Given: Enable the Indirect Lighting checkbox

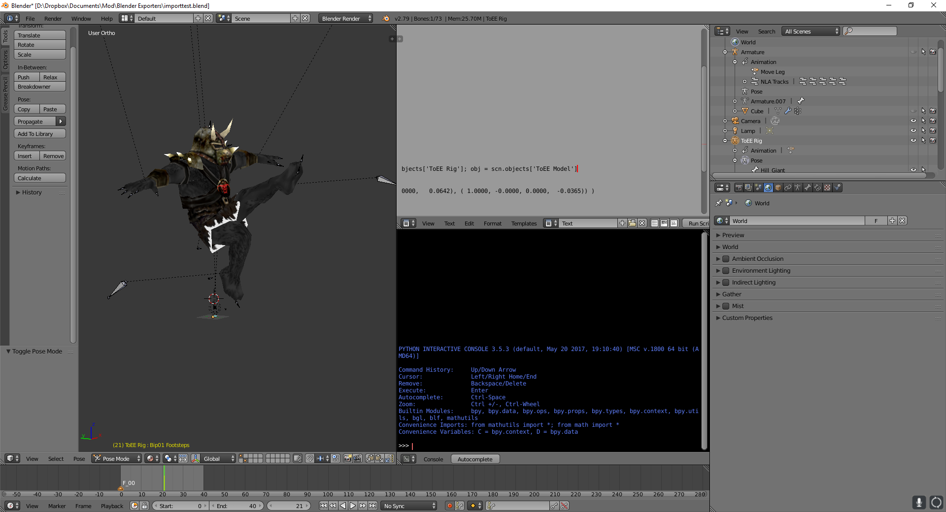Looking at the screenshot, I should pyautogui.click(x=726, y=283).
